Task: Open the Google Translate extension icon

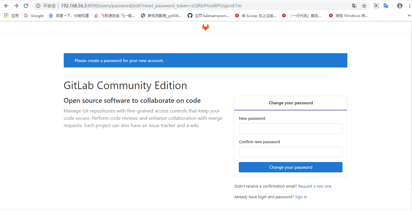Action: (x=386, y=6)
